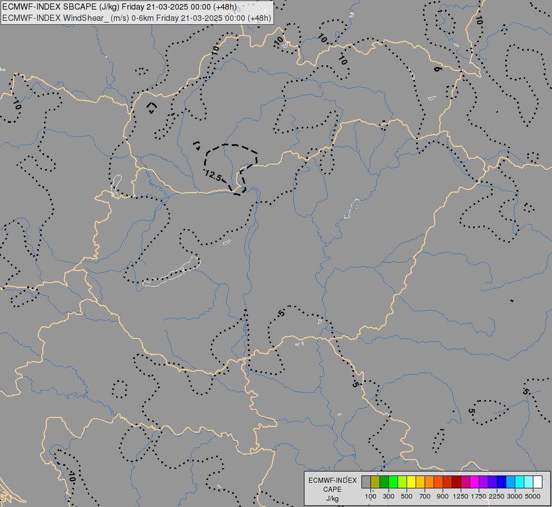Pick the pure yellow legend swatch

pos(412,482)
